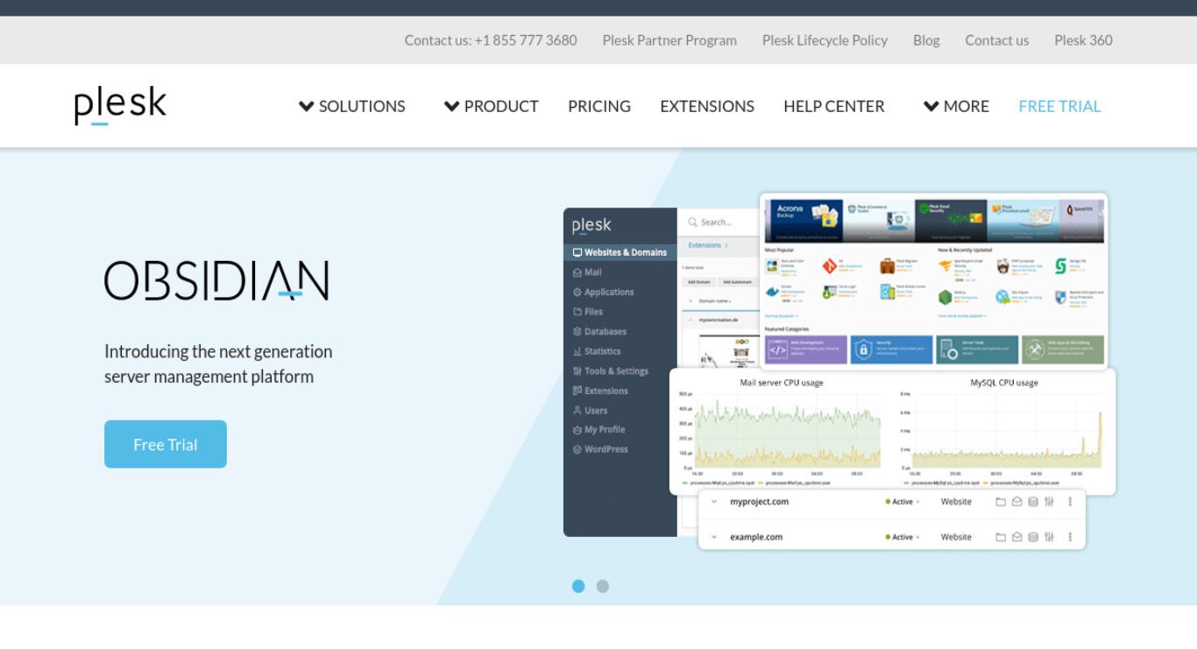Open the Websites & Domains sidebar item
The width and height of the screenshot is (1197, 649).
click(620, 252)
